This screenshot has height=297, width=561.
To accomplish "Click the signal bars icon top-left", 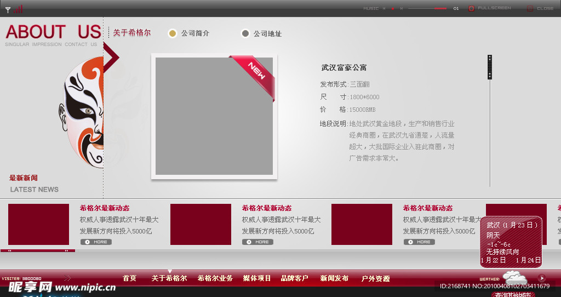I will click(18, 9).
